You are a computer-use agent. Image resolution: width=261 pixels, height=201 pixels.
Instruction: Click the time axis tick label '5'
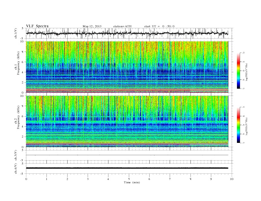[x=129, y=179]
